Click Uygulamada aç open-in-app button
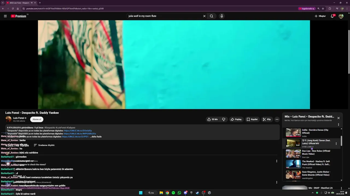The width and height of the screenshot is (350, 196). pos(307,8)
